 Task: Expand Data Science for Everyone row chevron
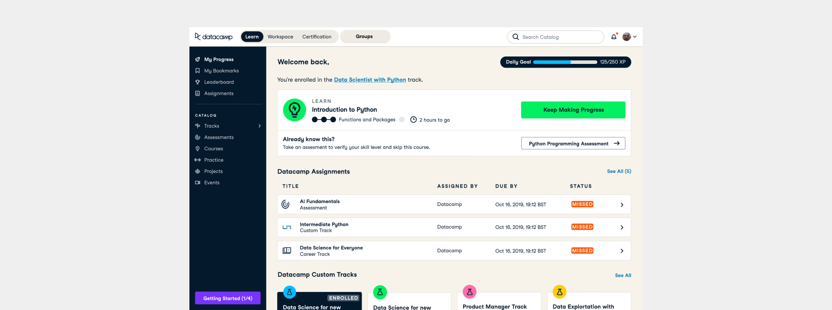622,251
